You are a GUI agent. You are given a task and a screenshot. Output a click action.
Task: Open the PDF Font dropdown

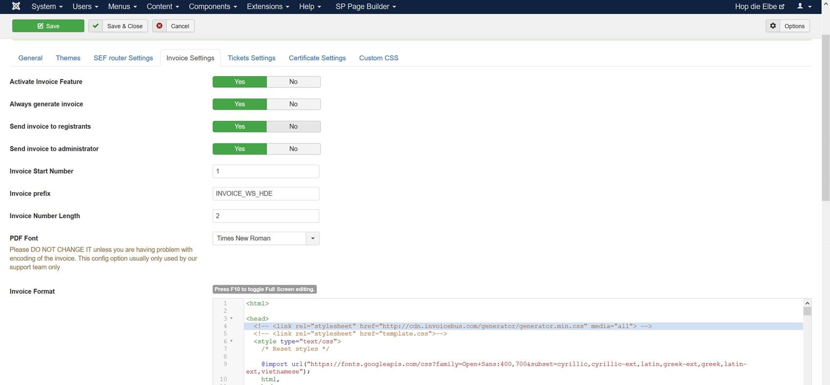point(266,238)
